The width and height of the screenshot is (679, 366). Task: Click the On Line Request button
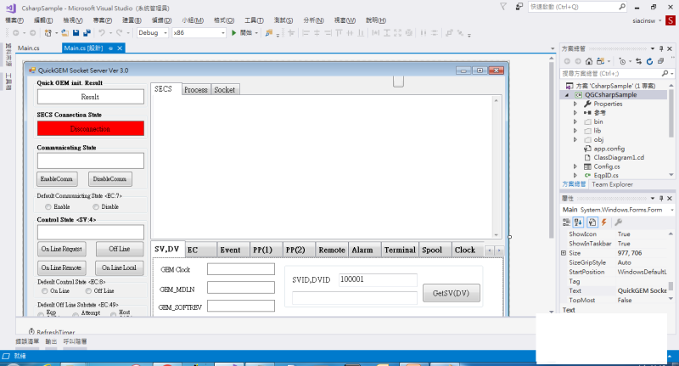pos(61,249)
